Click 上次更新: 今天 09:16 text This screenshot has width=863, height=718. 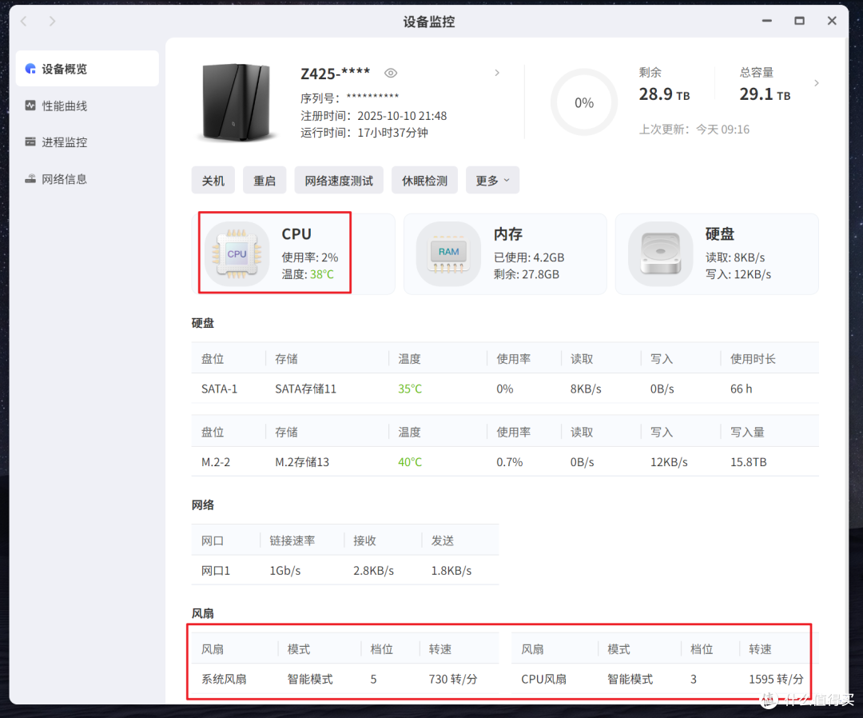point(694,130)
